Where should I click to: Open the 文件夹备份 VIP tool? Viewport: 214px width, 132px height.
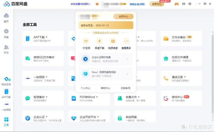click(x=181, y=38)
